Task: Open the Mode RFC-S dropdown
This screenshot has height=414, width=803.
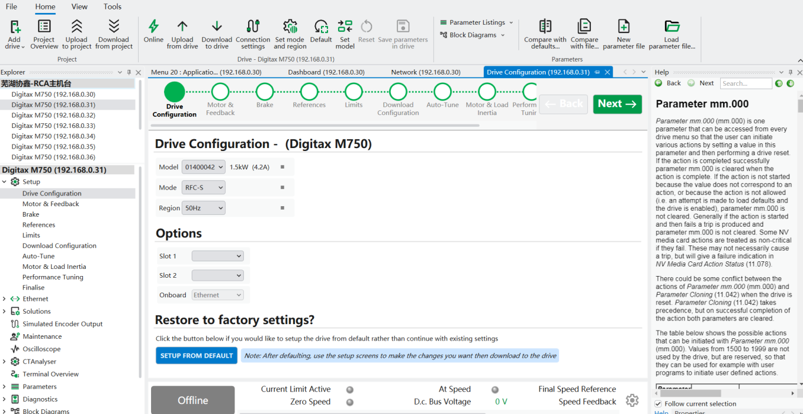Action: coord(203,187)
